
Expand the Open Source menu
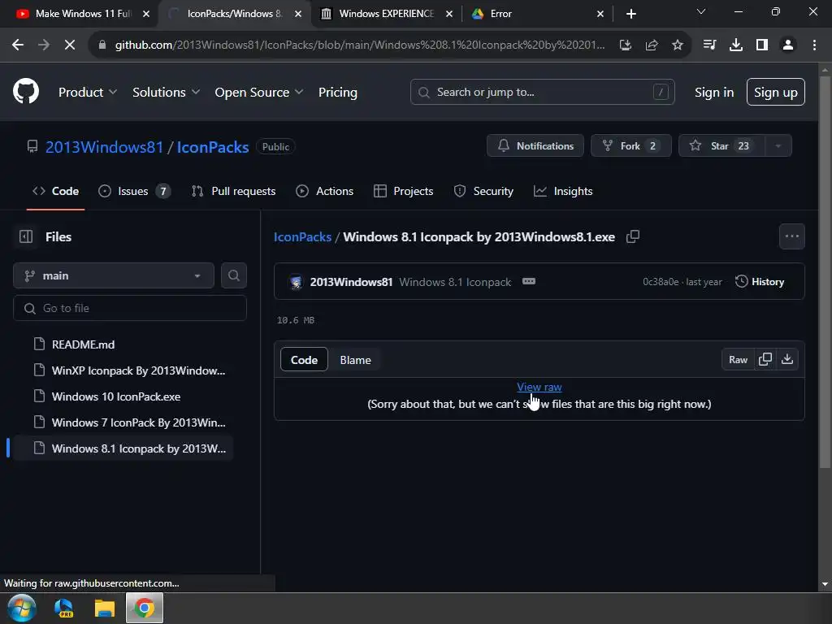click(259, 92)
